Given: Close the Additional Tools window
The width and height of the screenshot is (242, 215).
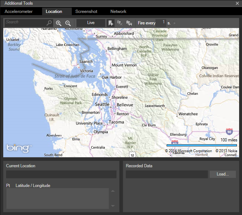Looking at the screenshot, I should coord(237,3).
